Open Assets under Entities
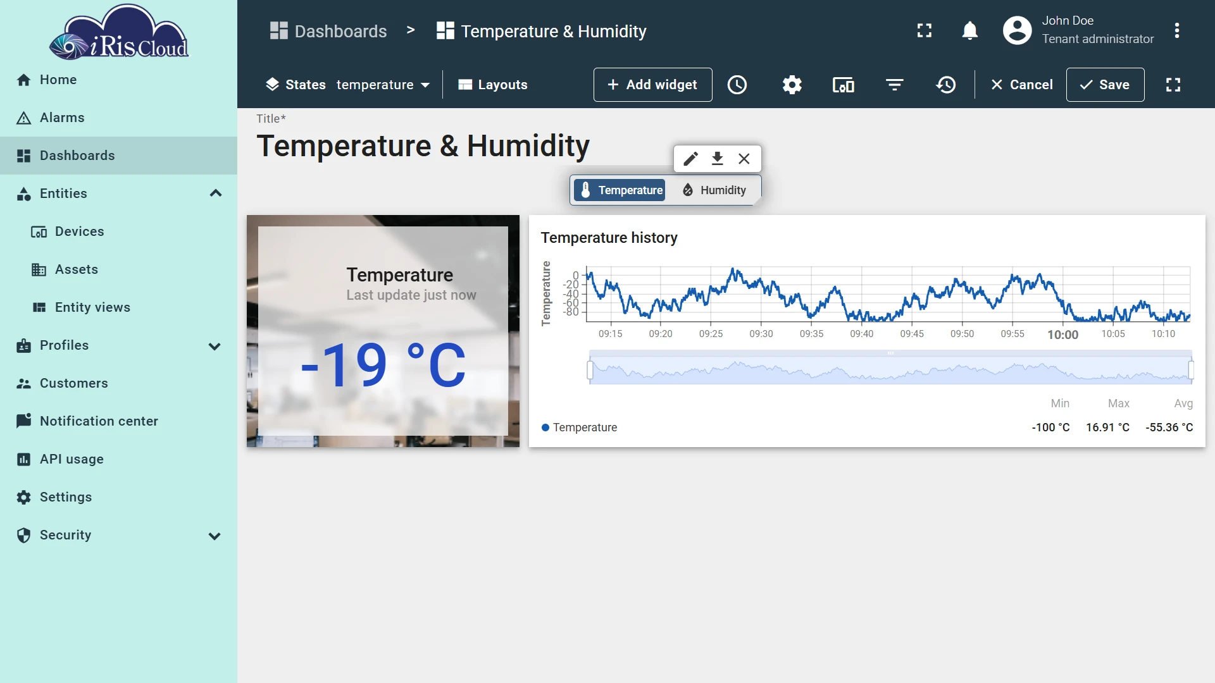Viewport: 1215px width, 683px height. tap(118, 269)
